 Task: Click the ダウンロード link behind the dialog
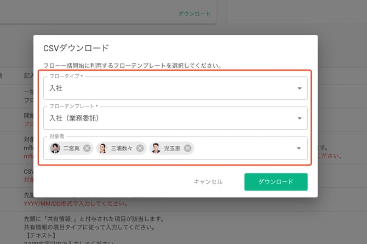(x=194, y=14)
